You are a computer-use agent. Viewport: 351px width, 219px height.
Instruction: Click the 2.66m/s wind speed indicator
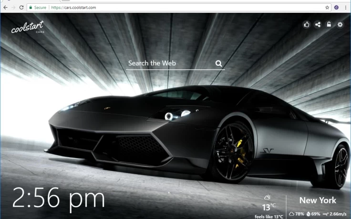point(337,214)
